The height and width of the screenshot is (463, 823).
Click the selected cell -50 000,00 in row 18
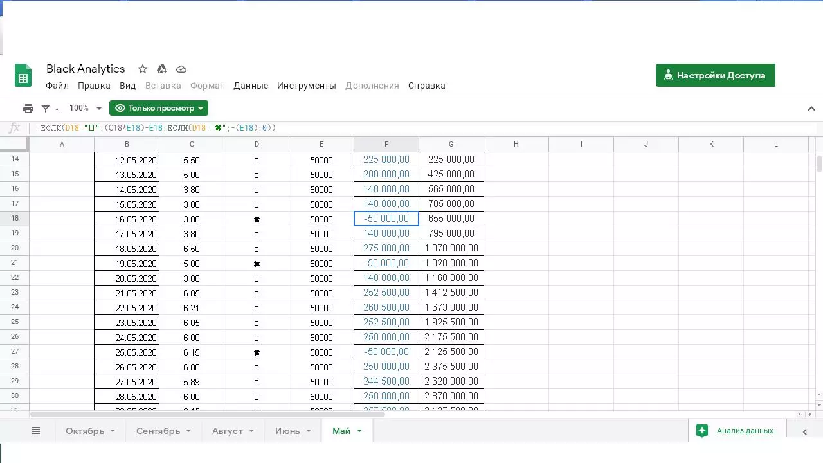coord(386,219)
